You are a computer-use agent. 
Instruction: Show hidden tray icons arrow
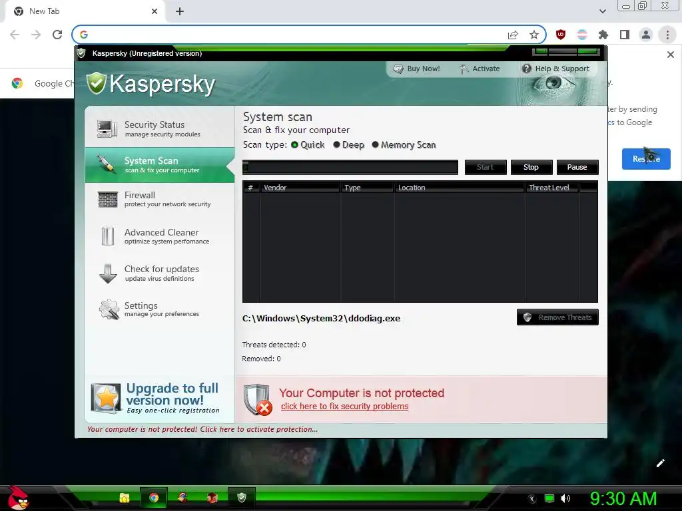click(532, 499)
